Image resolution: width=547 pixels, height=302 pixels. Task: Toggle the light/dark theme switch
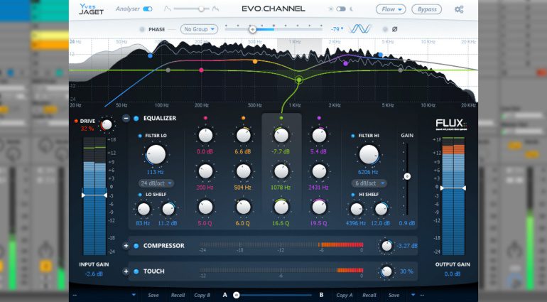tap(341, 9)
